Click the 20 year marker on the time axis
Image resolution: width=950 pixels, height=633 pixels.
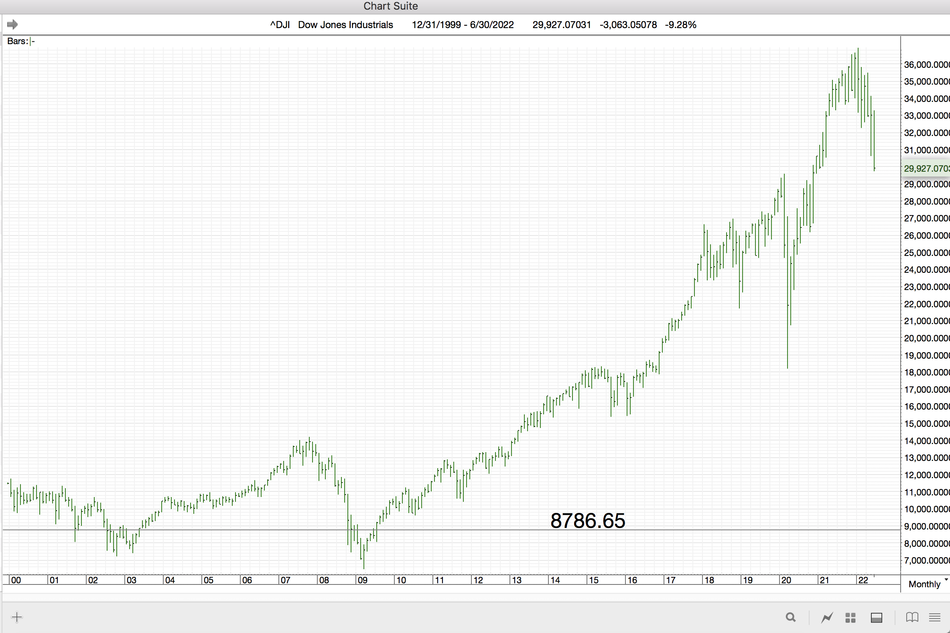786,580
